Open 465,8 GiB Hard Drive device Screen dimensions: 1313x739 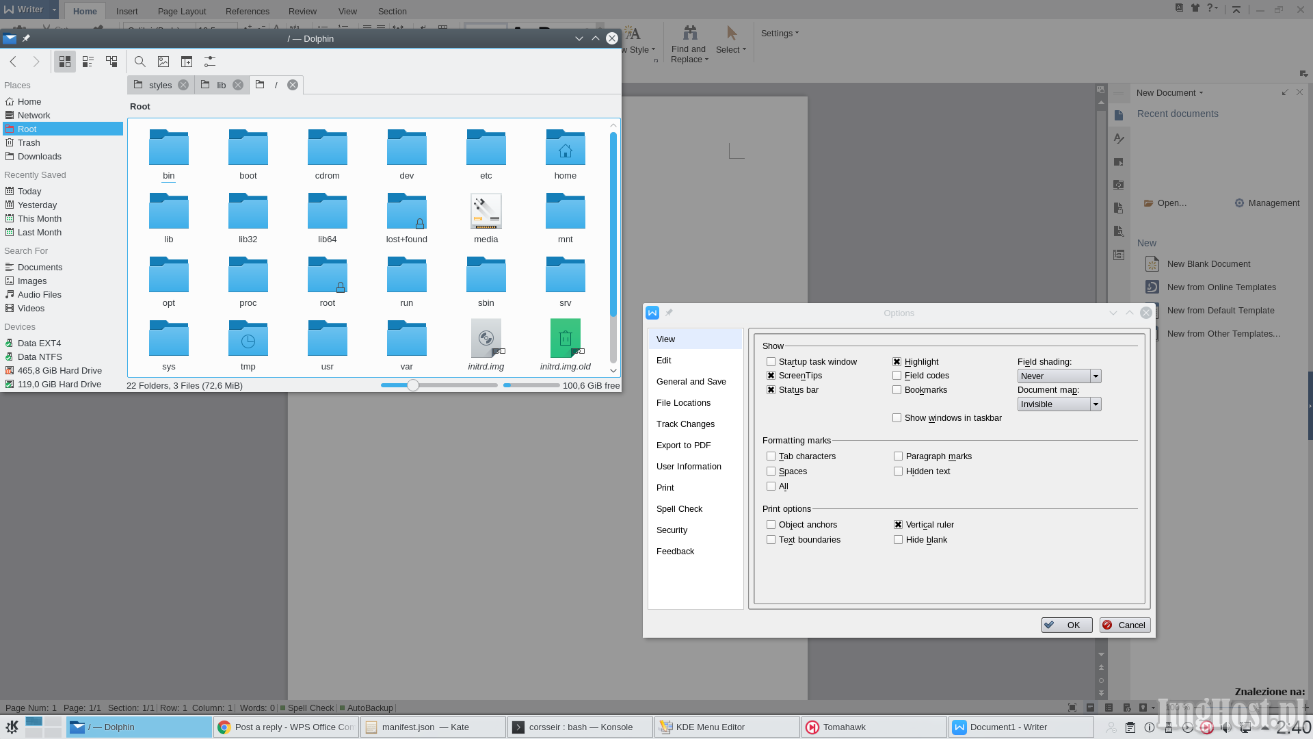(x=63, y=371)
